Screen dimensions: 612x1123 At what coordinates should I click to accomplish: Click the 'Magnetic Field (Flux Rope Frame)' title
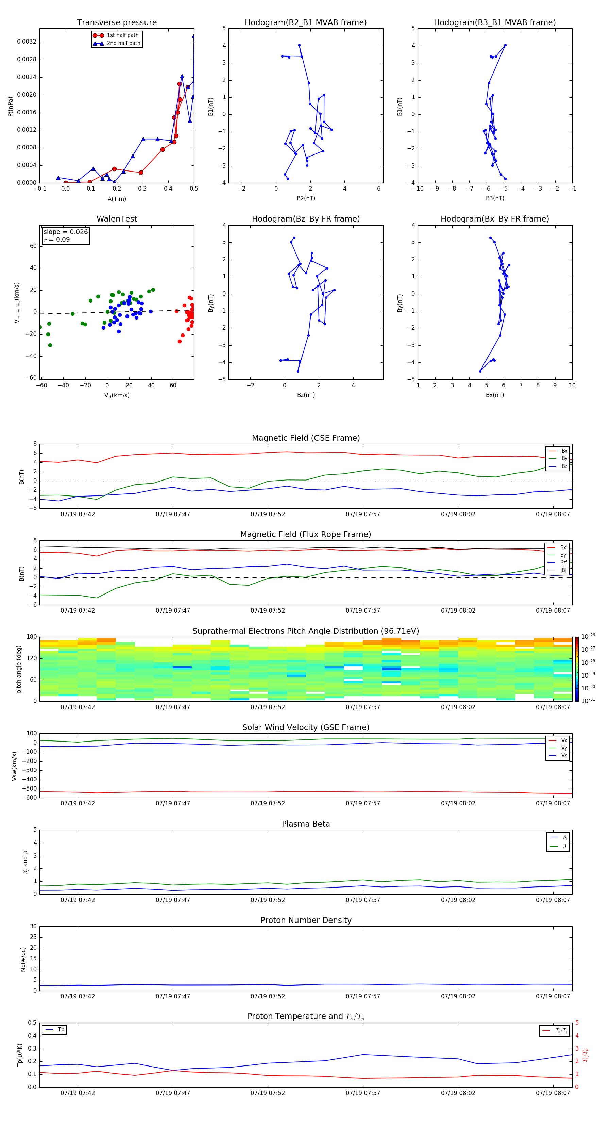tap(306, 535)
